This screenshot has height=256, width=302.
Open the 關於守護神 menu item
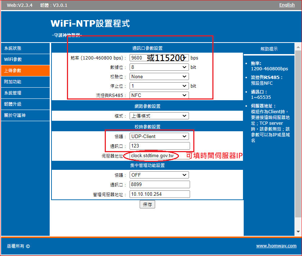(25, 115)
